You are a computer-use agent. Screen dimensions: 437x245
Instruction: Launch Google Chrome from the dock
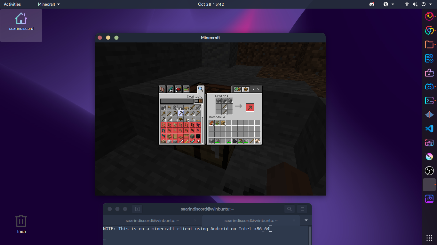(429, 30)
